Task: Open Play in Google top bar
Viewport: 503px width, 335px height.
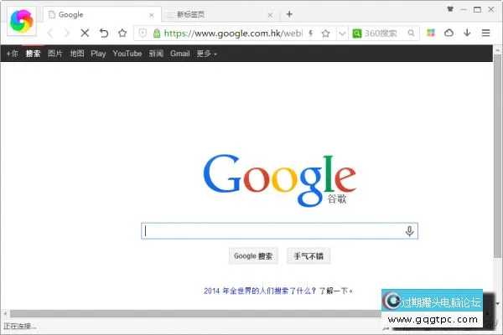Action: (x=98, y=54)
